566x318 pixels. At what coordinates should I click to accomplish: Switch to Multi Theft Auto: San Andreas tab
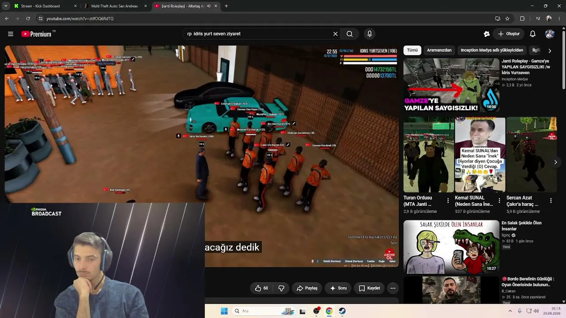[x=115, y=6]
